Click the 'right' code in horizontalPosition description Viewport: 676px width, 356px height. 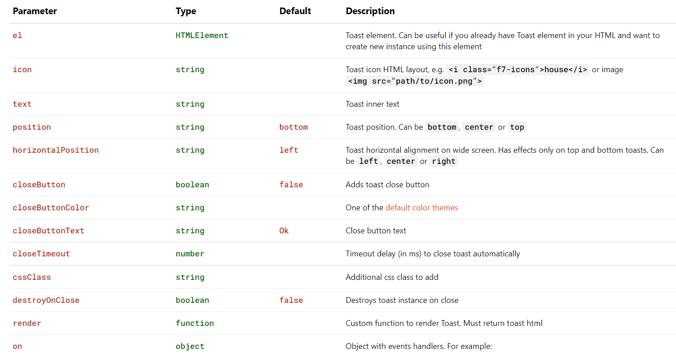(x=443, y=161)
